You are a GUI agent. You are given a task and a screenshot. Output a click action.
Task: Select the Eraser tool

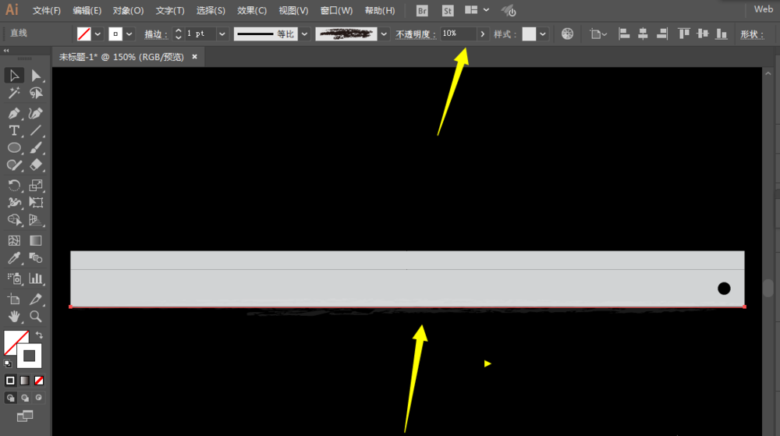(36, 165)
